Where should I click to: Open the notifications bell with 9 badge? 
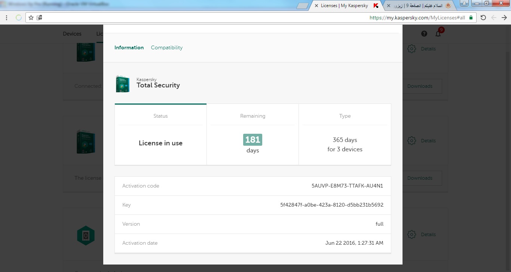pos(438,34)
